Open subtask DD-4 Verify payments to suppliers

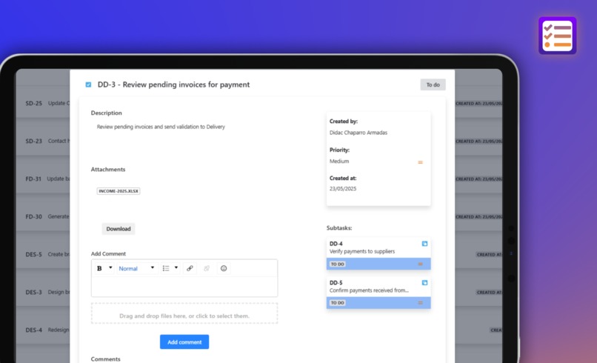(378, 253)
